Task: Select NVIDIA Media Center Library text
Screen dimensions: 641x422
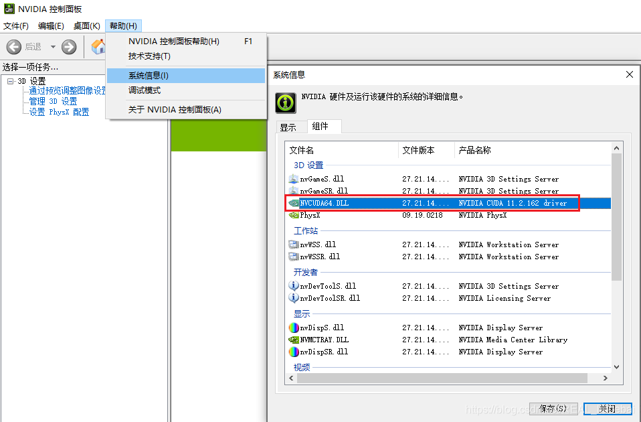Action: (x=513, y=340)
